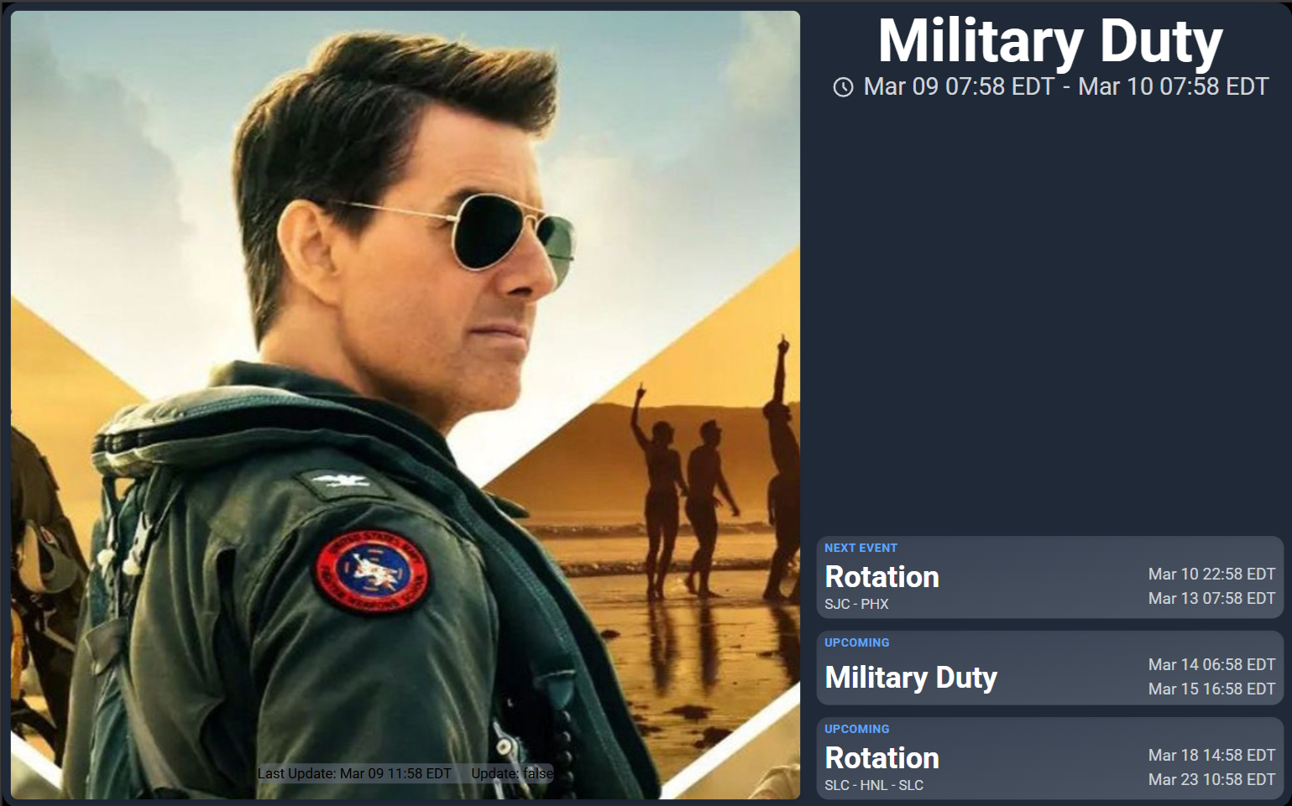
Task: Click the Last Update Mar 09 11:58 label
Action: (354, 773)
